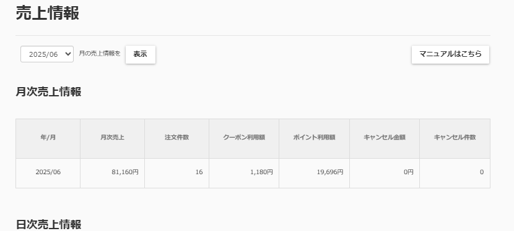Click the 注文件数 column header
Screen dimensions: 514x231
pos(176,138)
